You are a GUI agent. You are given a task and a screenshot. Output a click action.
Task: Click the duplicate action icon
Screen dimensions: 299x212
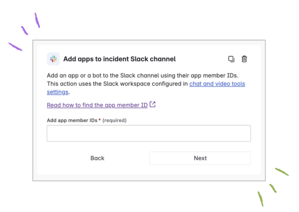tap(231, 59)
